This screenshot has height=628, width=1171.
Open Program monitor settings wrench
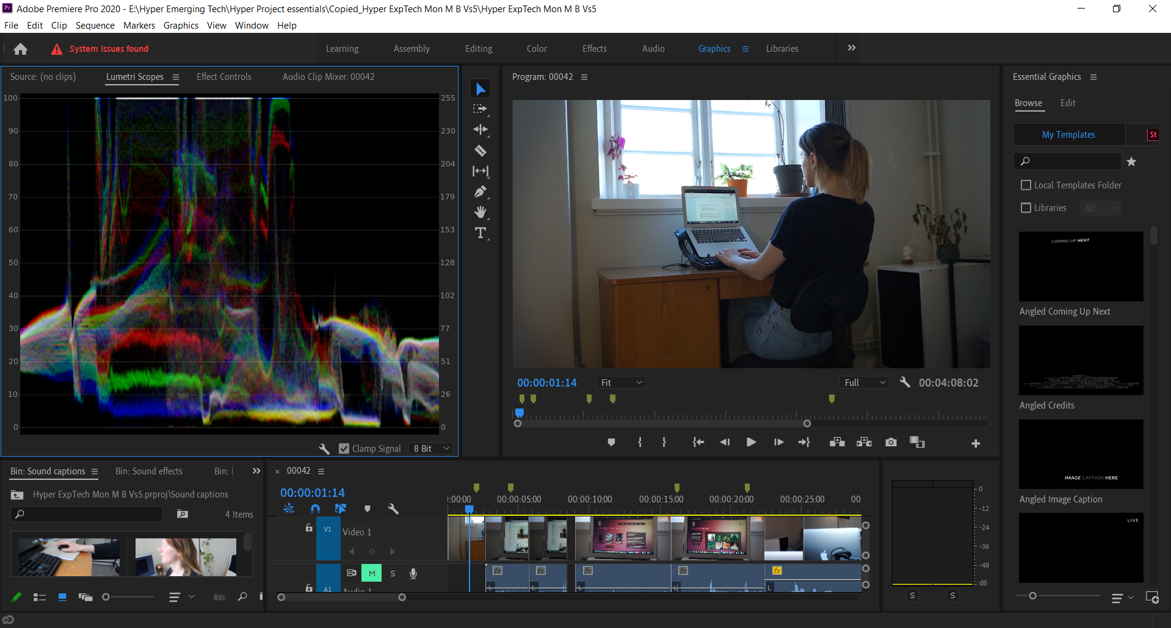click(905, 382)
